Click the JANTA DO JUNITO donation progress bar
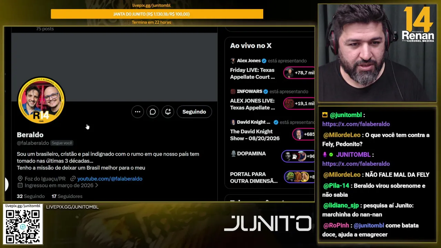This screenshot has width=441, height=248. click(x=157, y=14)
